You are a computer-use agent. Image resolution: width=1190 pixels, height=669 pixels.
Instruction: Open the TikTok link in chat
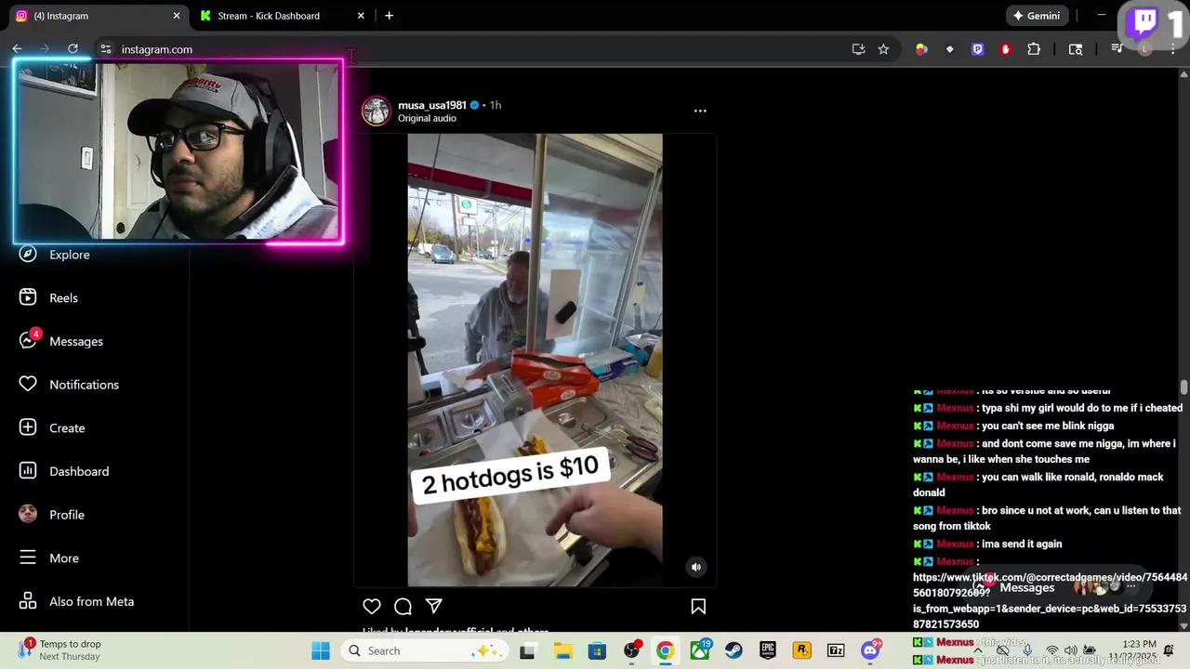1050,600
